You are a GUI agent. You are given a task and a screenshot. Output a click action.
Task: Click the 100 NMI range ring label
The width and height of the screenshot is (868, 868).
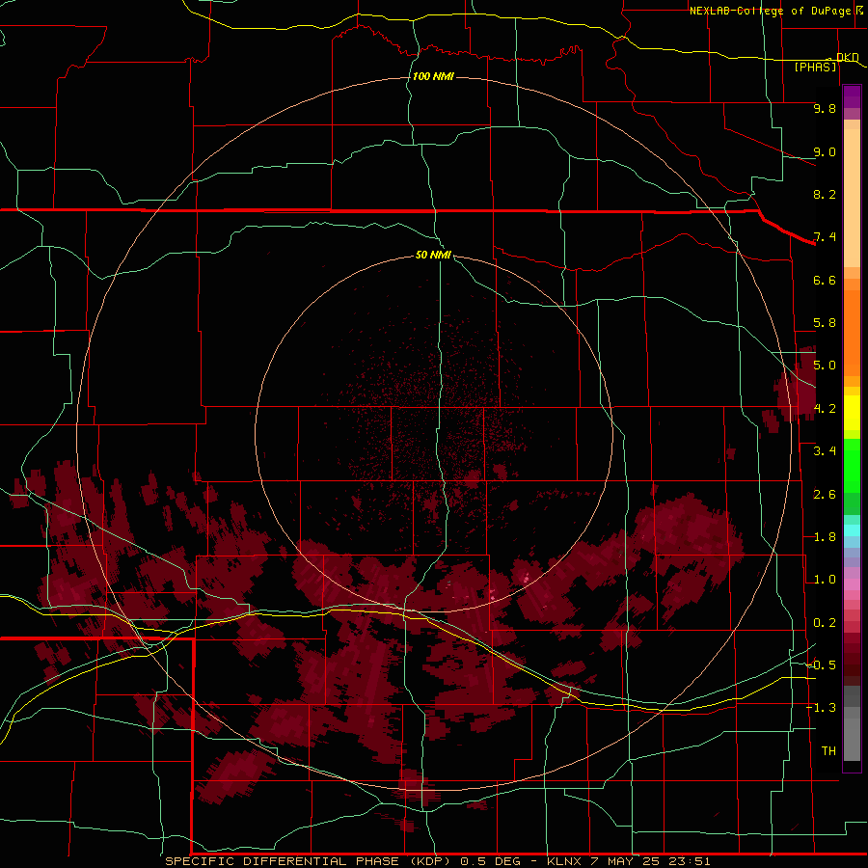click(433, 76)
